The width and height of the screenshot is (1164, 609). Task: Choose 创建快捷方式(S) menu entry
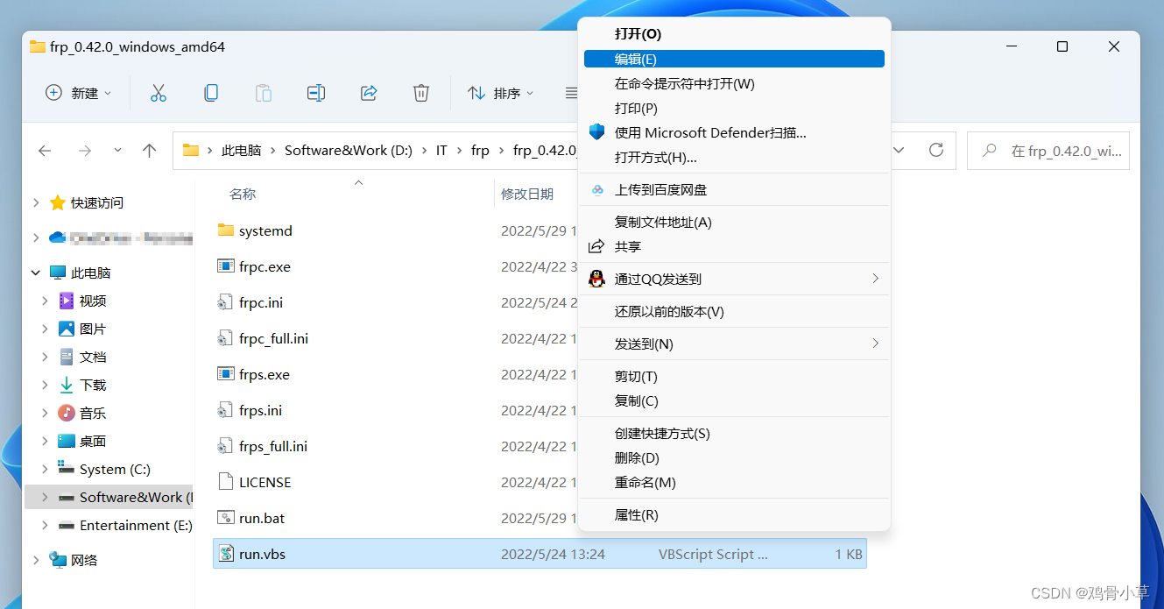point(734,433)
